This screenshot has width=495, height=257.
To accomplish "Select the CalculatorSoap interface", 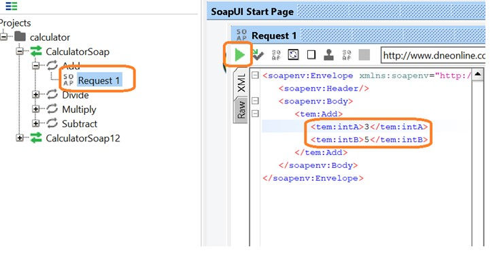I will (78, 52).
